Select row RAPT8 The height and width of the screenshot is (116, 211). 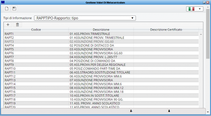point(101,61)
